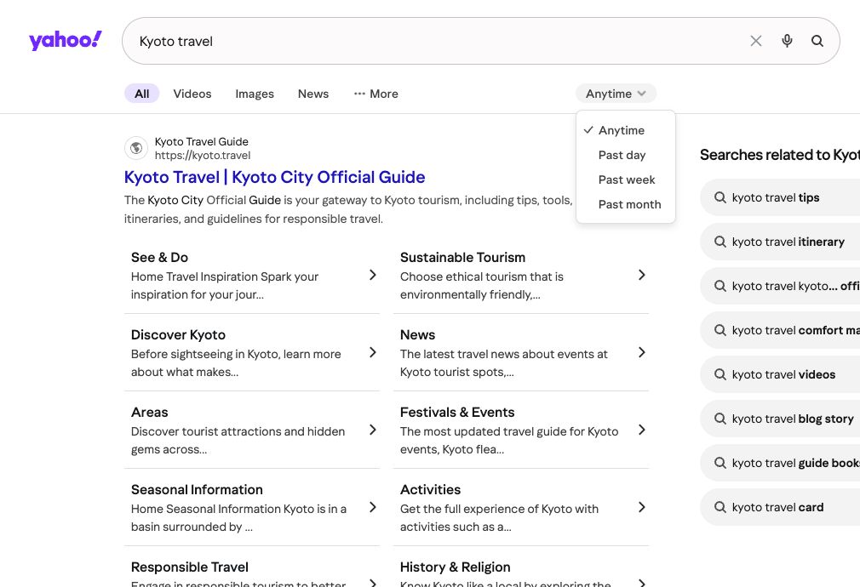The width and height of the screenshot is (860, 587).
Task: Clear the search box with the X icon
Action: 756,41
